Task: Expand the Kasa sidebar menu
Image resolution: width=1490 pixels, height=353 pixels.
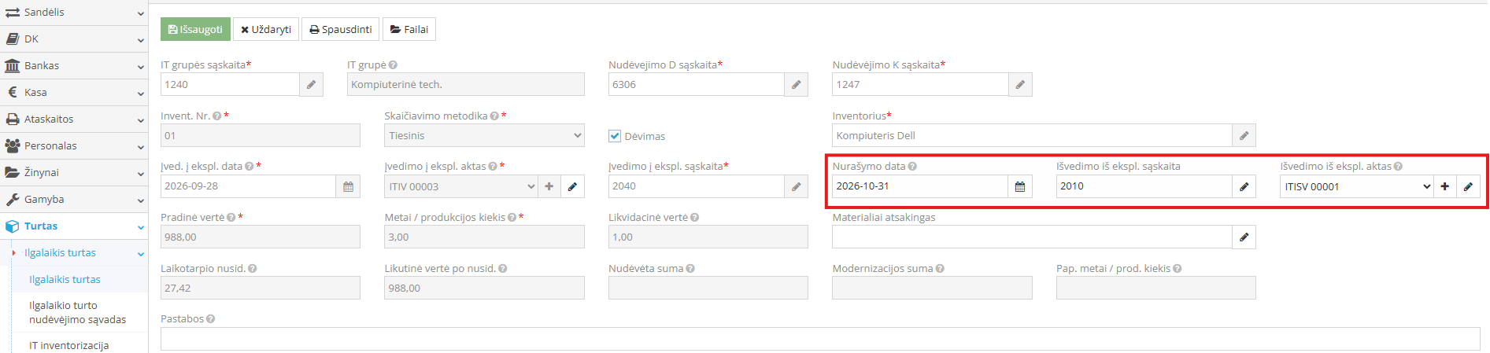Action: (x=74, y=92)
